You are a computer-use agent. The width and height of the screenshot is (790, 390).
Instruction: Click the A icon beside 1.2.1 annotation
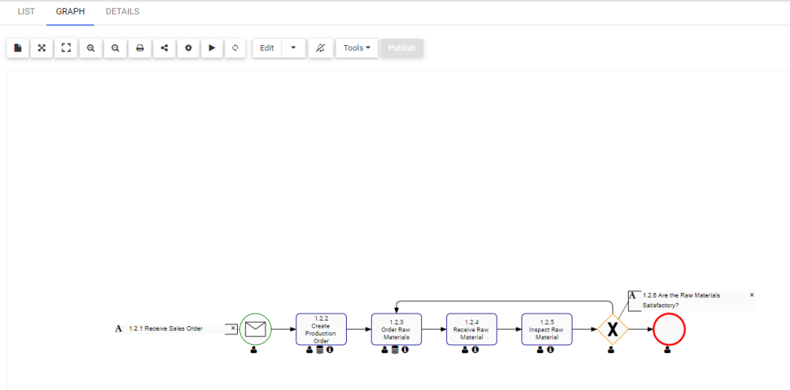[118, 328]
